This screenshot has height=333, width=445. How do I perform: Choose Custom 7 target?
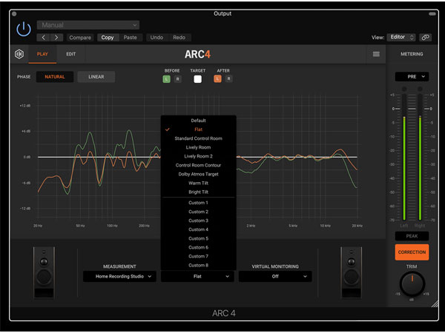tap(198, 256)
